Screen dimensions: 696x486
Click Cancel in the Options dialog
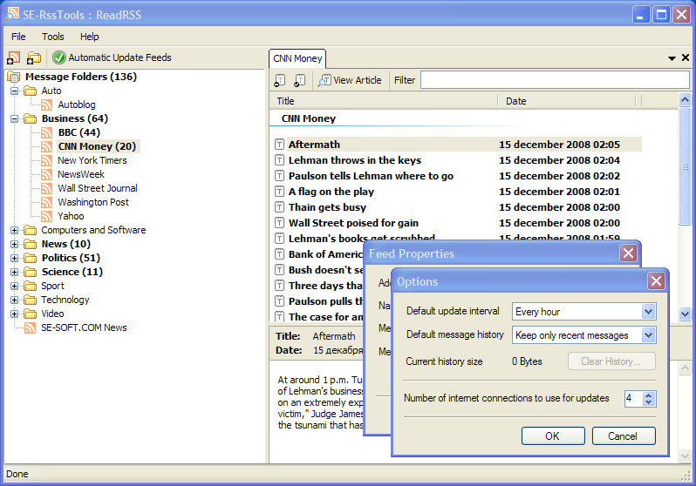click(x=623, y=435)
